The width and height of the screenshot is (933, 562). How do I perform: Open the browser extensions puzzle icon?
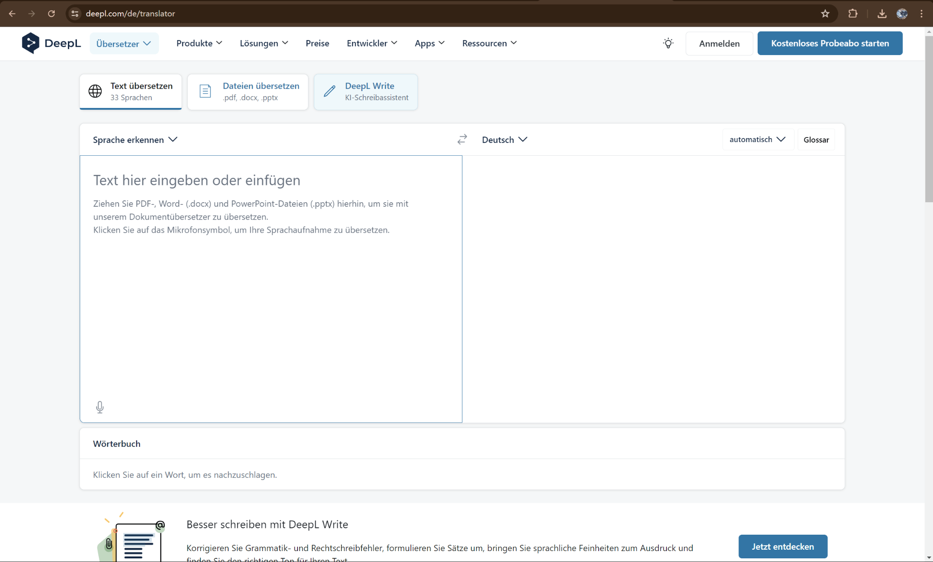(853, 14)
